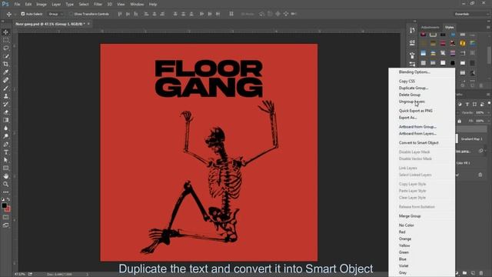
Task: Open the Auto-Select Group dropdown
Action: tap(56, 14)
